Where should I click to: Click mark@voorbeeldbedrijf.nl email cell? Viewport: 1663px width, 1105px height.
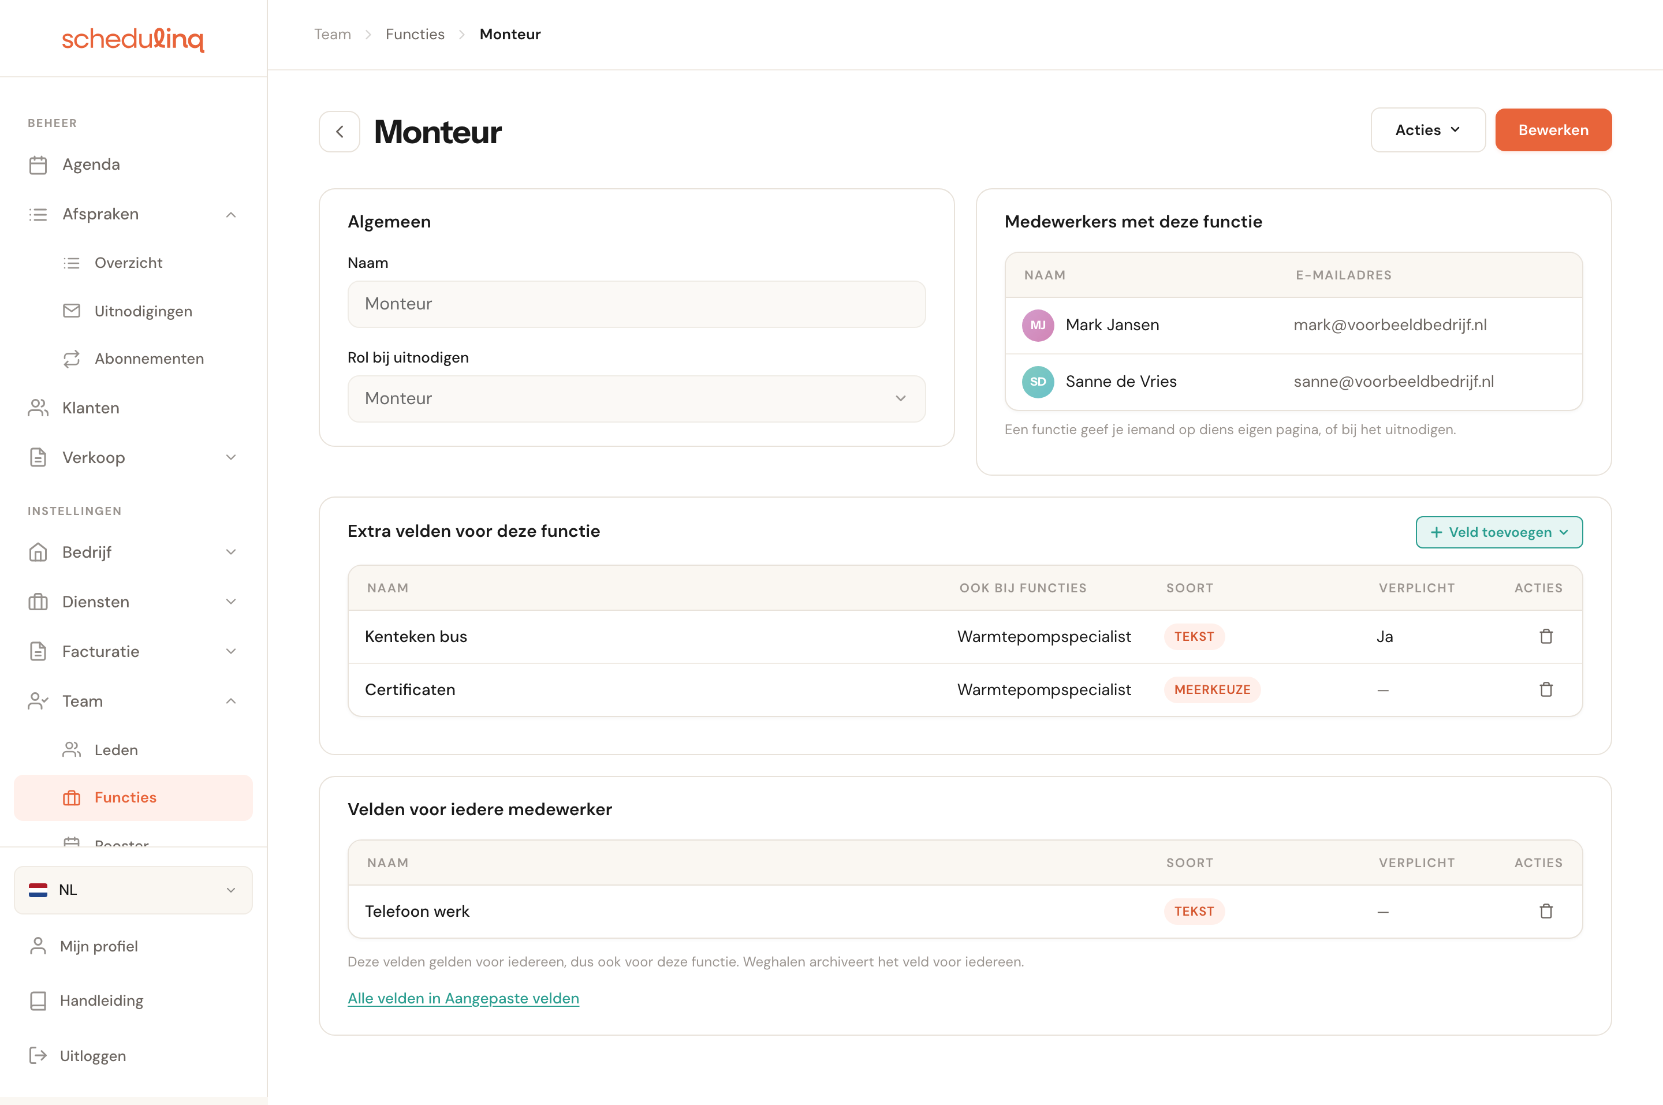(x=1390, y=325)
